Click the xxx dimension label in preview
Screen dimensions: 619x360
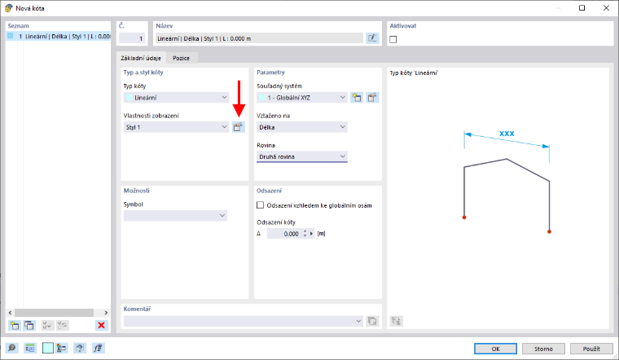pyautogui.click(x=507, y=134)
